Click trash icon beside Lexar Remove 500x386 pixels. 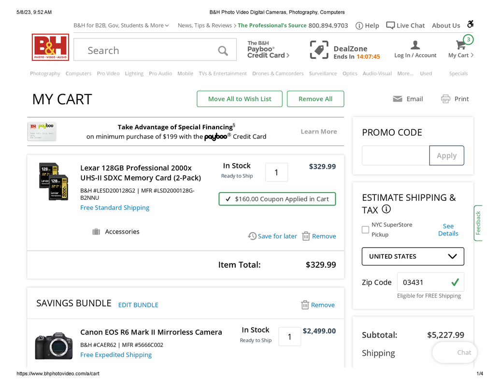tap(306, 236)
